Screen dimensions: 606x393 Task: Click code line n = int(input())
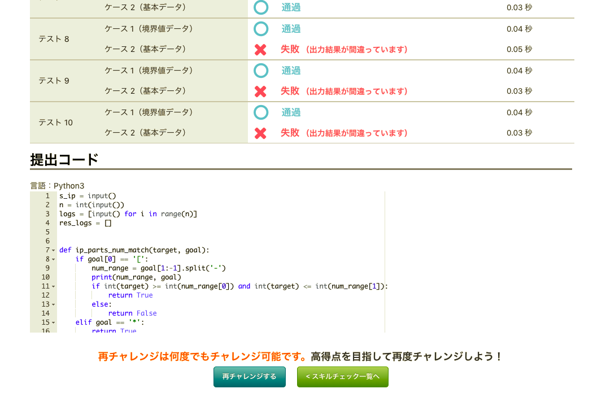point(91,205)
